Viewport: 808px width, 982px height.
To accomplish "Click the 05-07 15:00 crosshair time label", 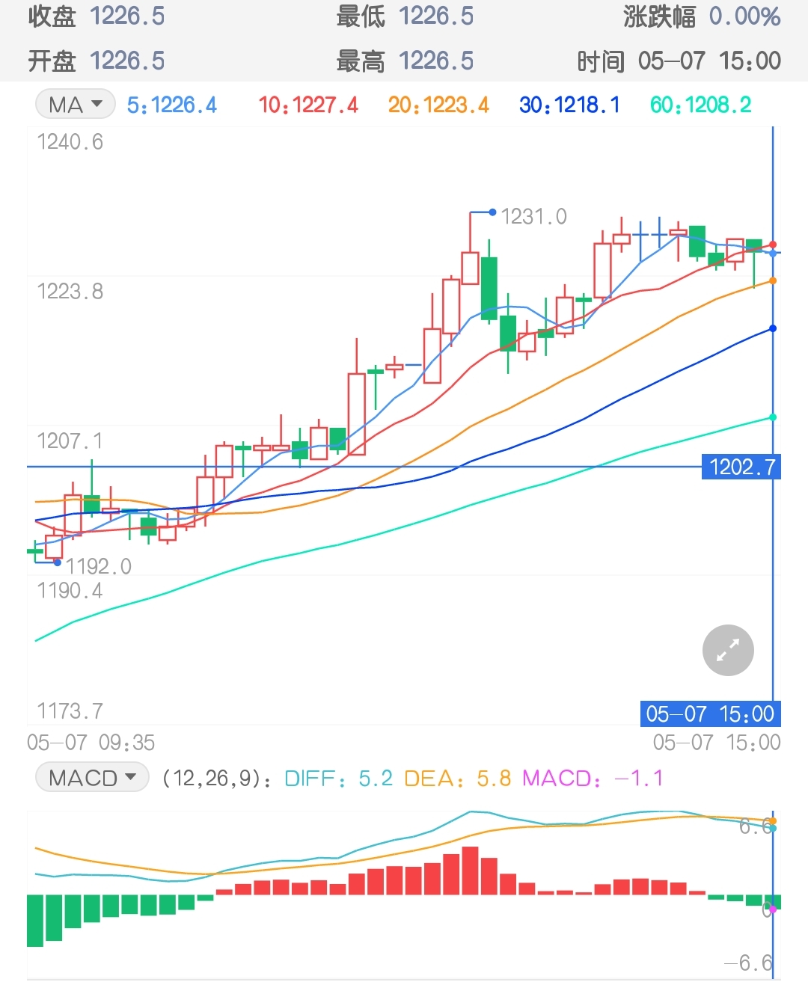I will pos(711,714).
